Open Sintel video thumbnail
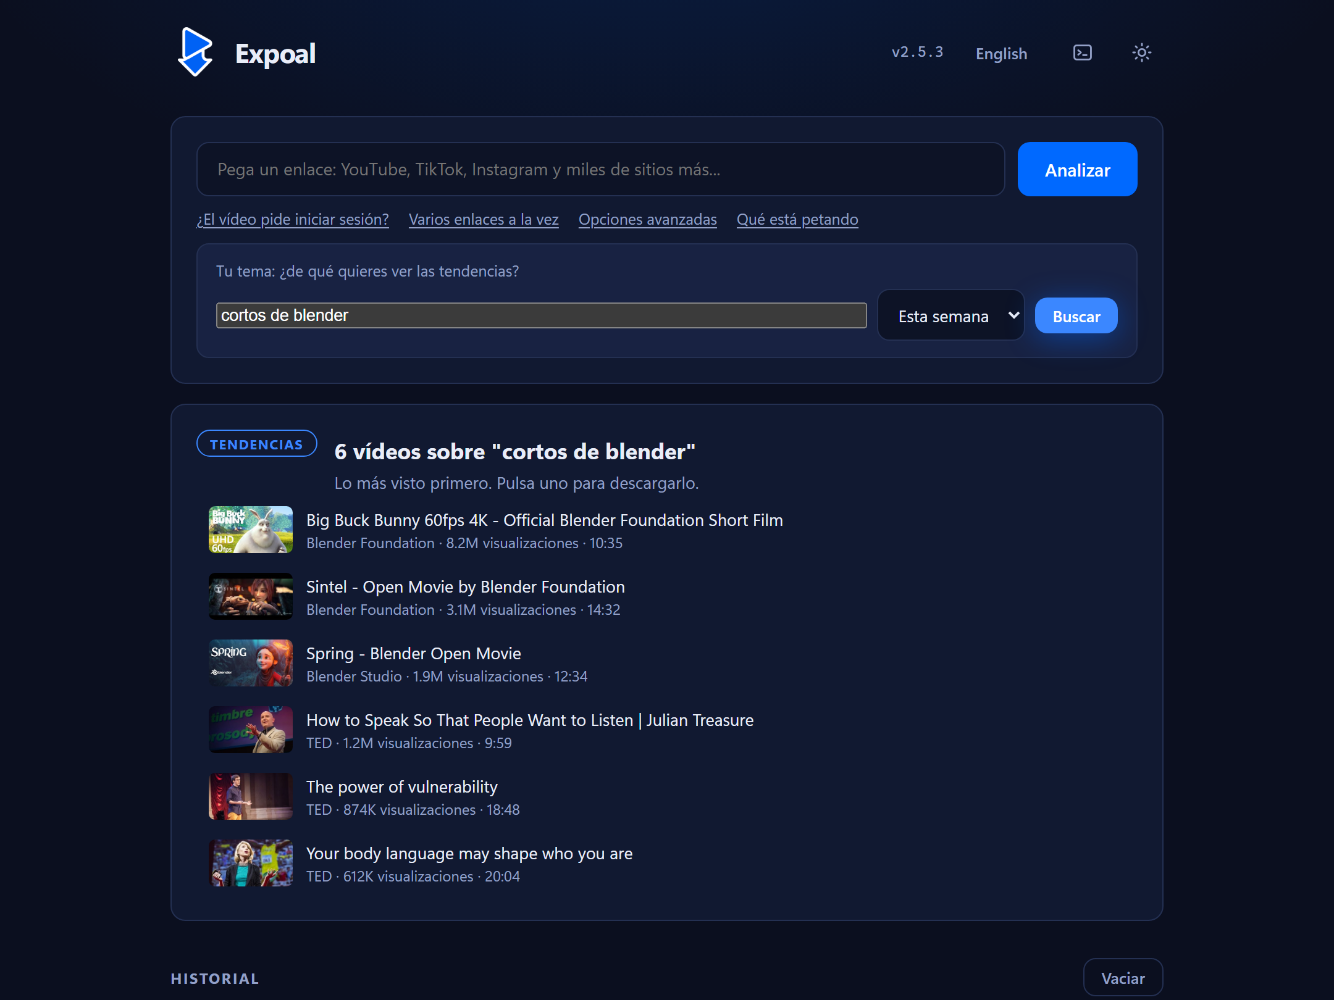 coord(251,596)
